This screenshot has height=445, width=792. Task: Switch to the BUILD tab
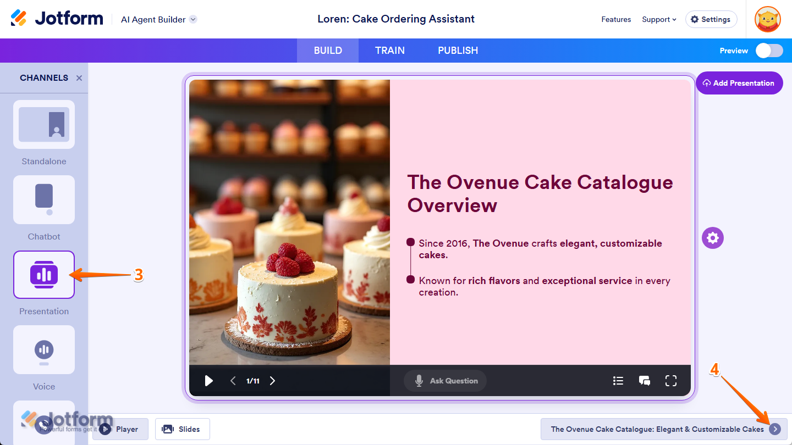click(x=328, y=51)
